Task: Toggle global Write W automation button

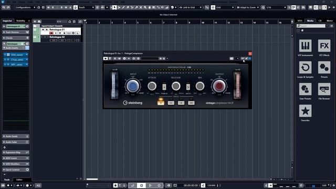Action: 66,7
